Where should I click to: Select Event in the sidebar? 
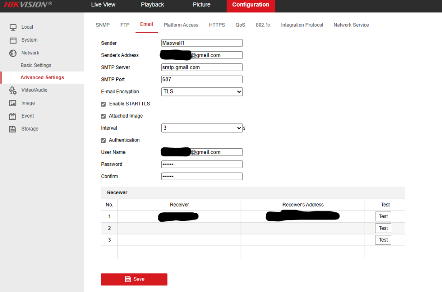click(27, 115)
